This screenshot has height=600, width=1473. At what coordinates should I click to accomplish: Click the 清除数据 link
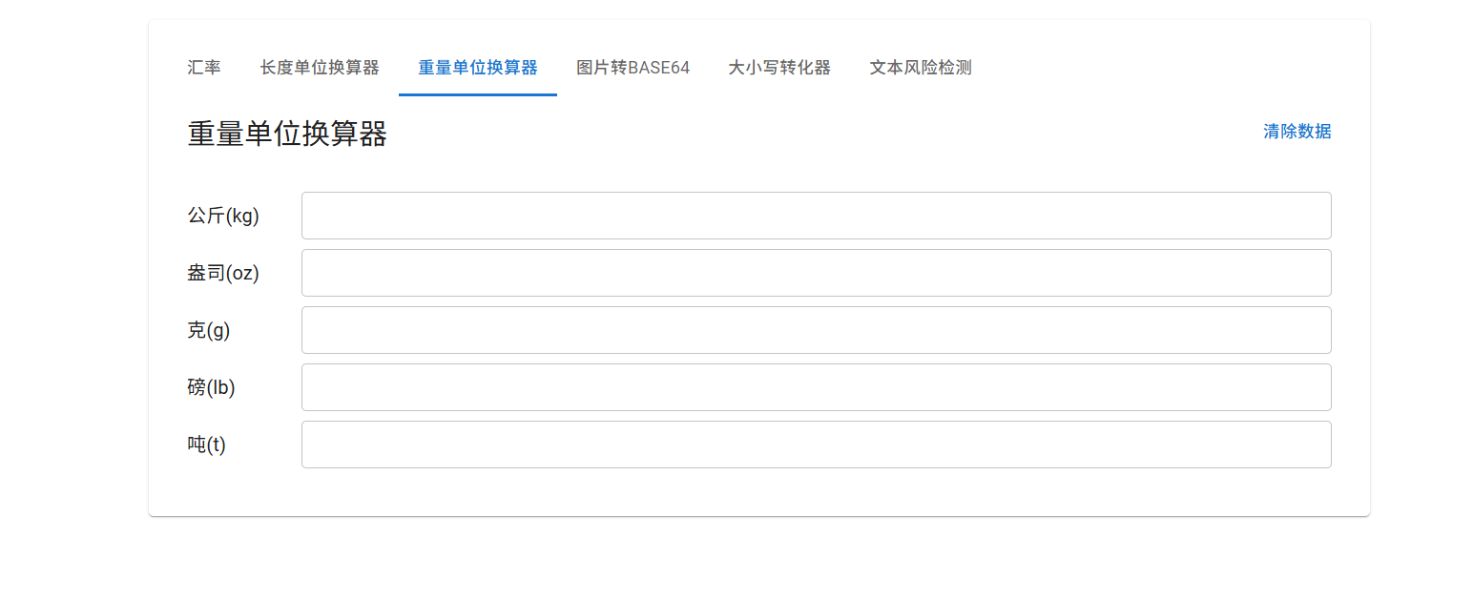coord(1297,132)
